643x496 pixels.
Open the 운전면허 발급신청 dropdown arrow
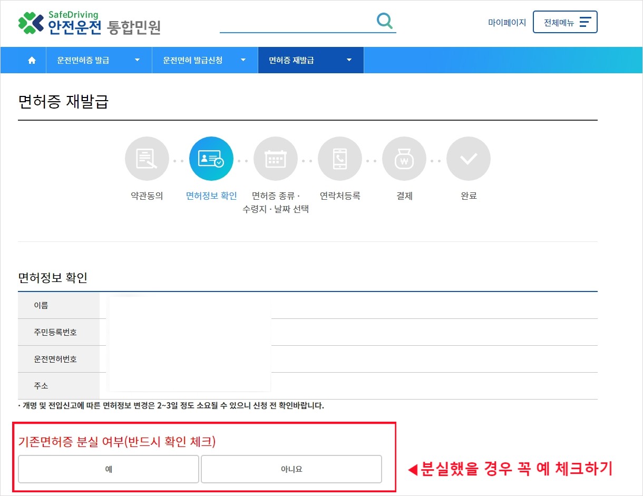(x=243, y=60)
